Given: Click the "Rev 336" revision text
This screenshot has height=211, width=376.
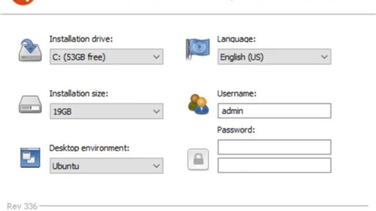Looking at the screenshot, I should [x=22, y=206].
